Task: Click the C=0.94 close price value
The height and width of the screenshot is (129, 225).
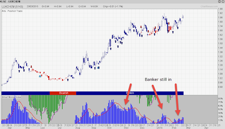Action: (x=82, y=6)
